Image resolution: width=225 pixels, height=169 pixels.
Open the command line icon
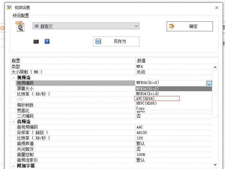click(36, 41)
